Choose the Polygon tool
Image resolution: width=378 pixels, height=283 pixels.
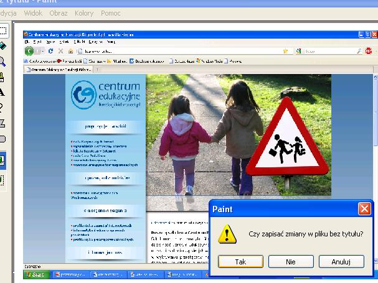[2, 123]
